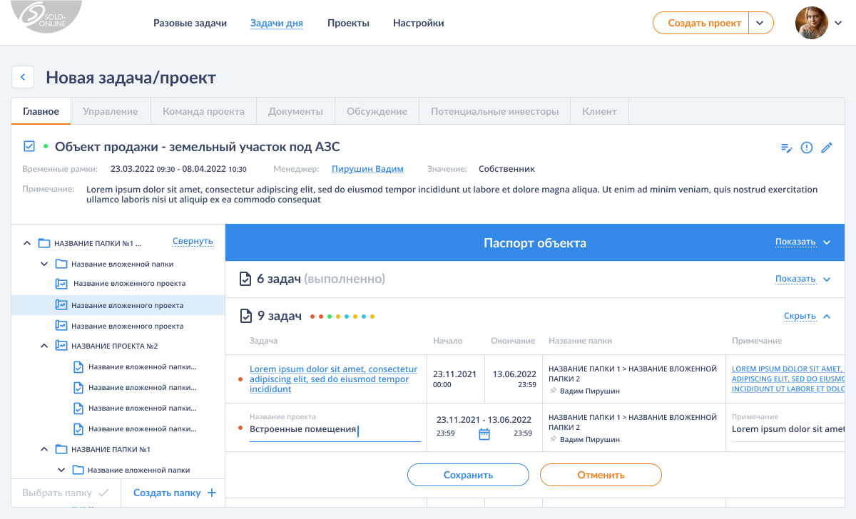
Task: Switch to the Клиент tab
Action: click(x=599, y=111)
